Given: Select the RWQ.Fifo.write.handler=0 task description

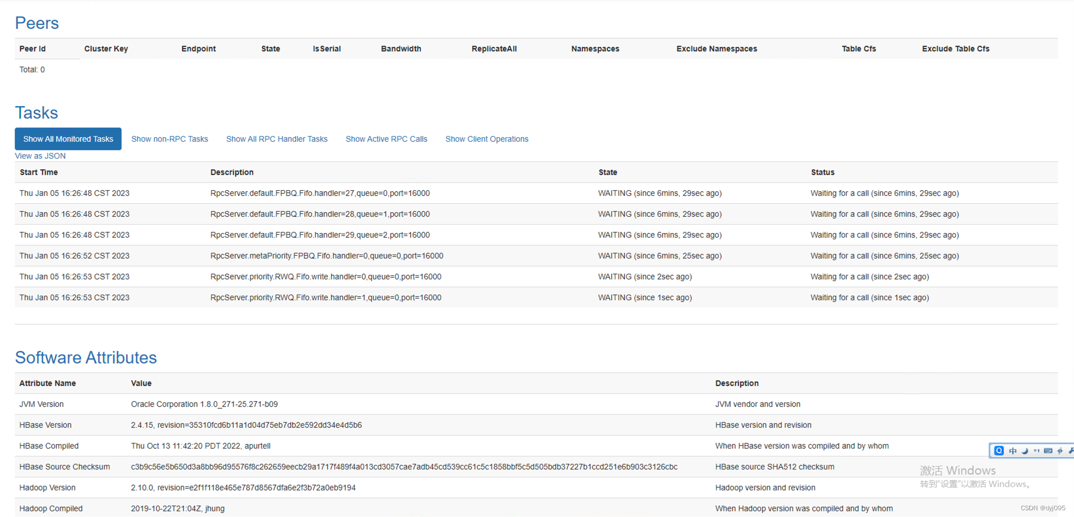Looking at the screenshot, I should (x=325, y=277).
